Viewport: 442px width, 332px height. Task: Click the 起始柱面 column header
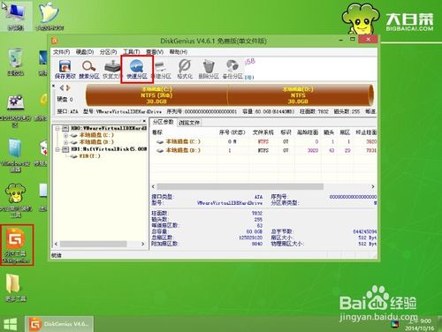click(x=308, y=132)
